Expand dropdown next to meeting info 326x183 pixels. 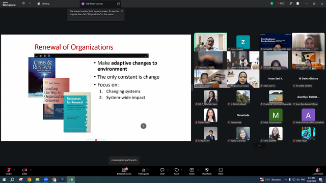(x=30, y=4)
